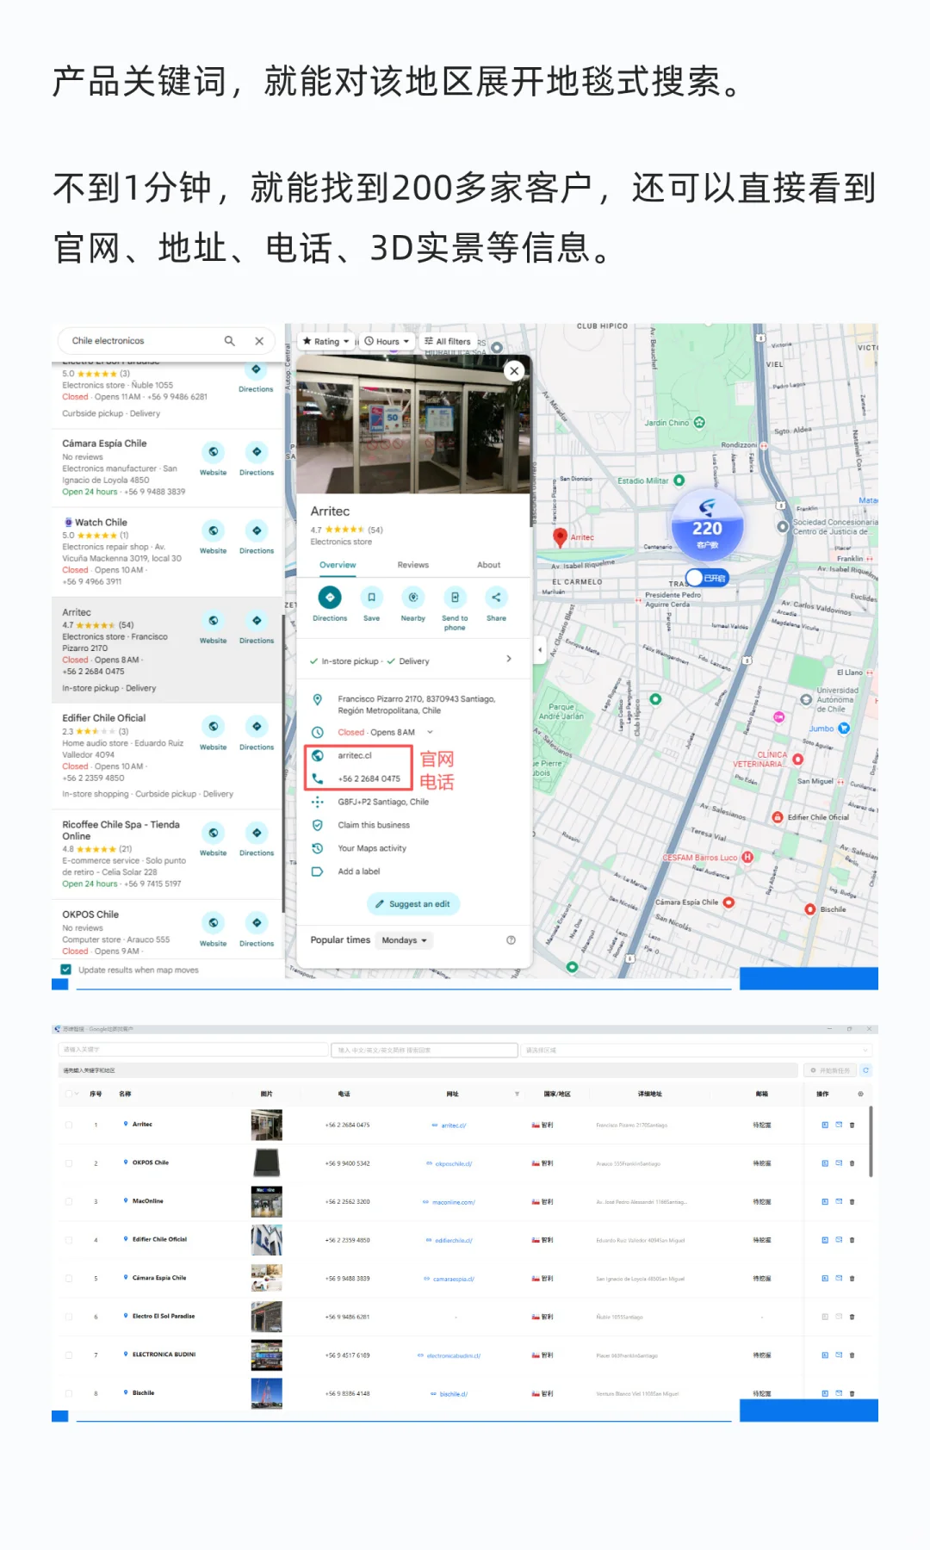Toggle 'Update results when map moves' checkbox
Image resolution: width=930 pixels, height=1550 pixels.
point(65,970)
